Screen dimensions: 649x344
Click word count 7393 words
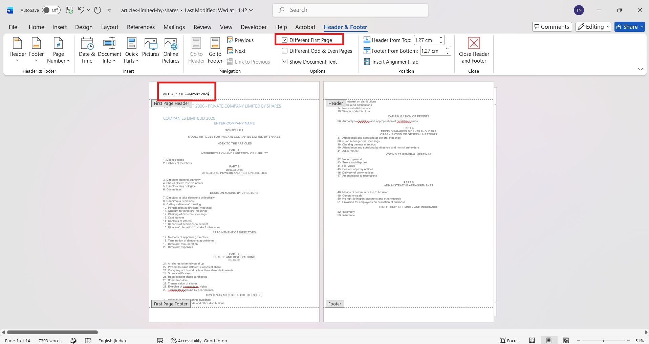pos(50,341)
